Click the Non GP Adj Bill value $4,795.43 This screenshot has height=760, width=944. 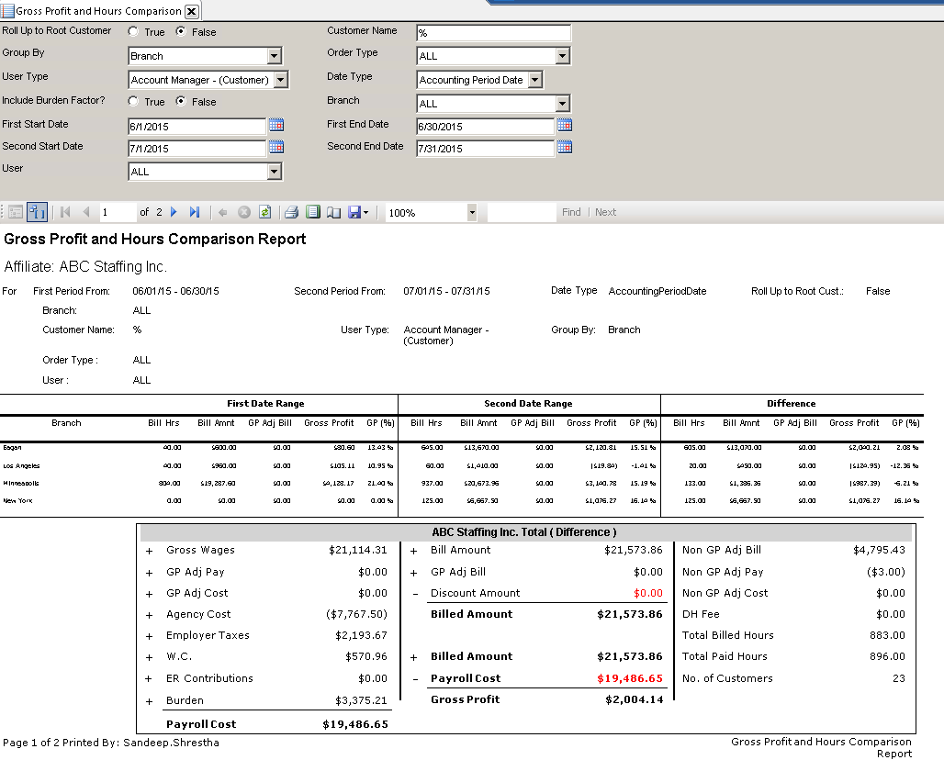(879, 550)
